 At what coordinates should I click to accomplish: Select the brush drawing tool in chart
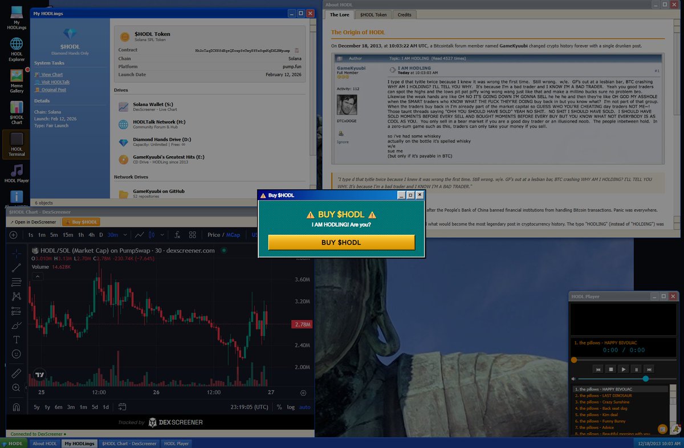pos(16,325)
